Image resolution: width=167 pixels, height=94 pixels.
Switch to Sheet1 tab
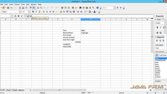tap(9, 90)
